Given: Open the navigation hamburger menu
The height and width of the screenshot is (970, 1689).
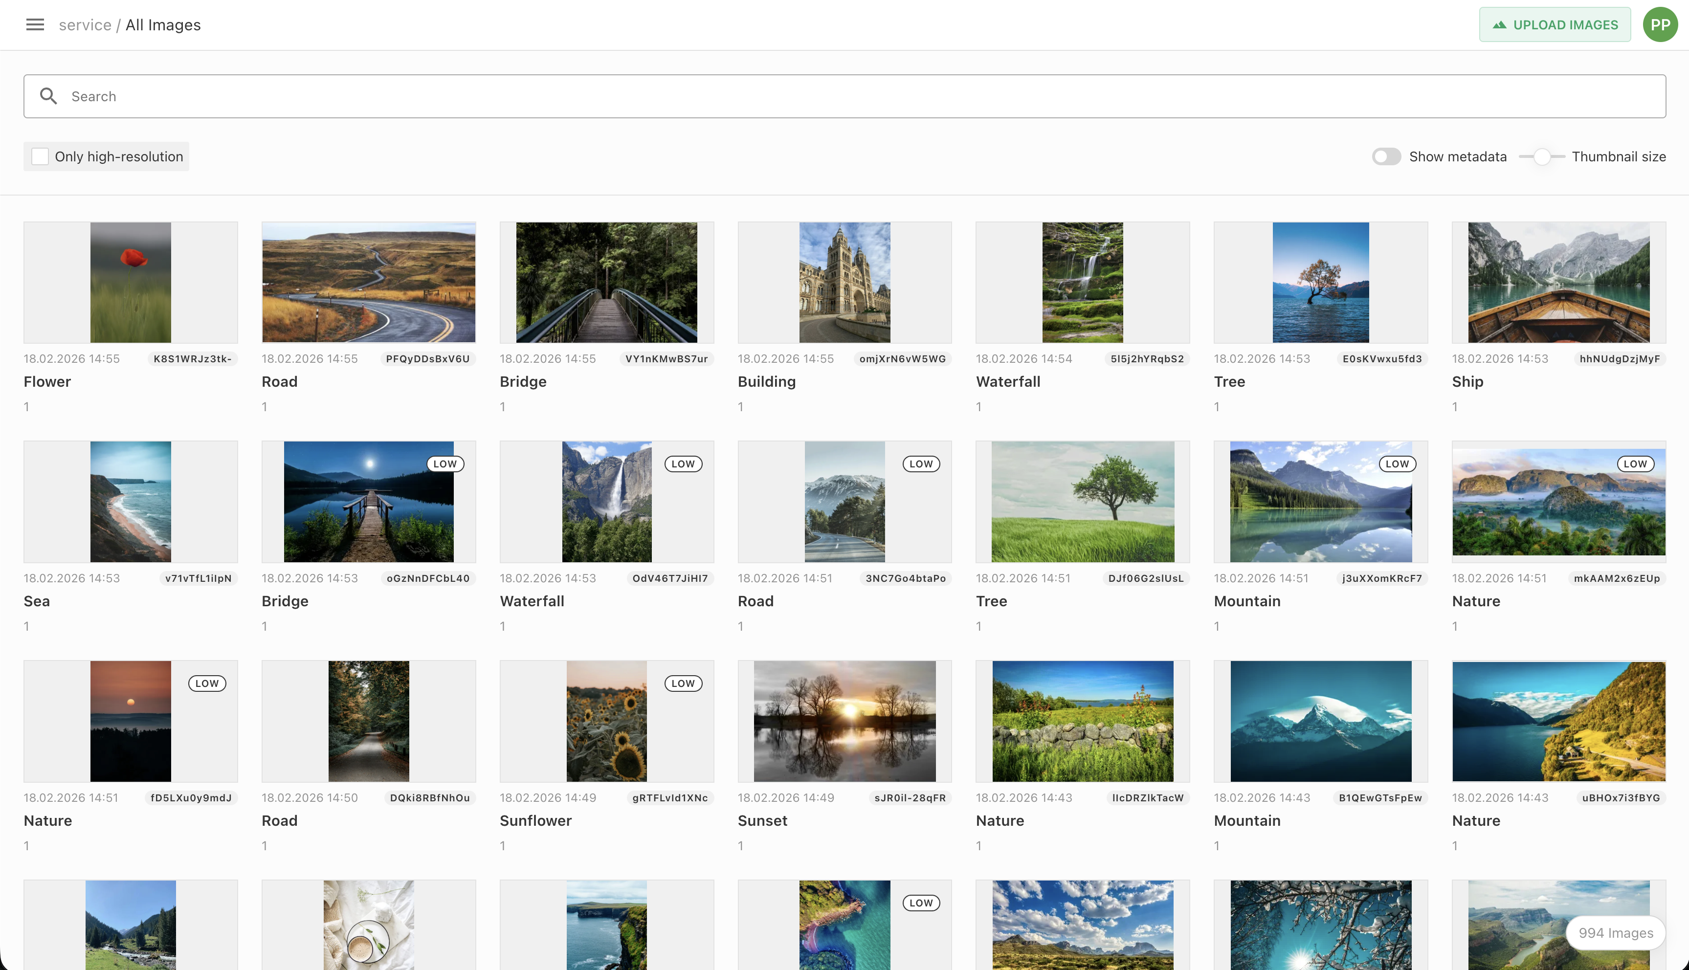Looking at the screenshot, I should (35, 24).
